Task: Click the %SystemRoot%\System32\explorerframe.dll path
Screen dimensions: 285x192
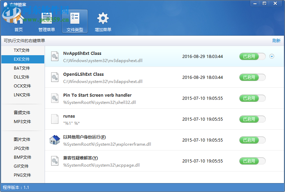Action: click(x=107, y=144)
